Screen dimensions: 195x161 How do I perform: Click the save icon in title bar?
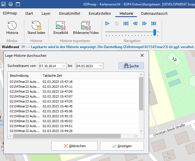pyautogui.click(x=4, y=4)
